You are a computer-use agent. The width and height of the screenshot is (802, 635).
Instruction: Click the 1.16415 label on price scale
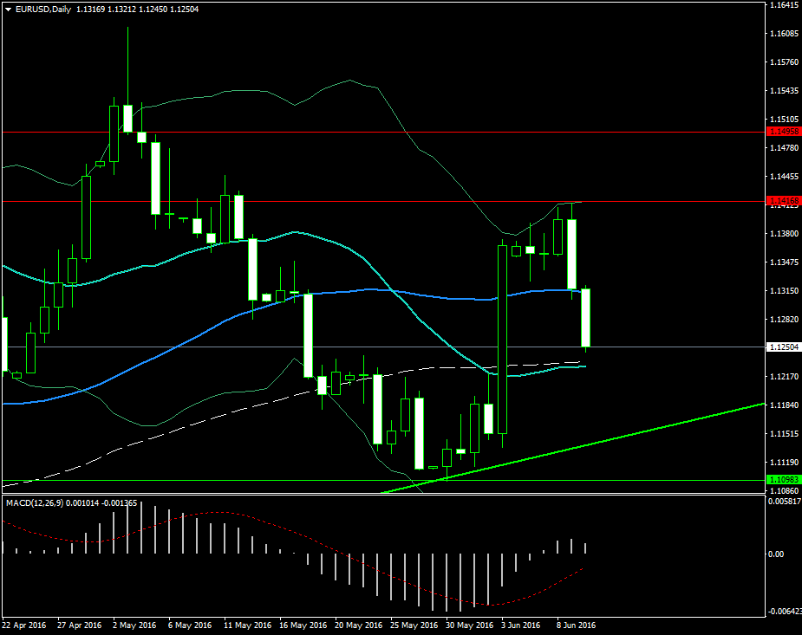pos(783,5)
